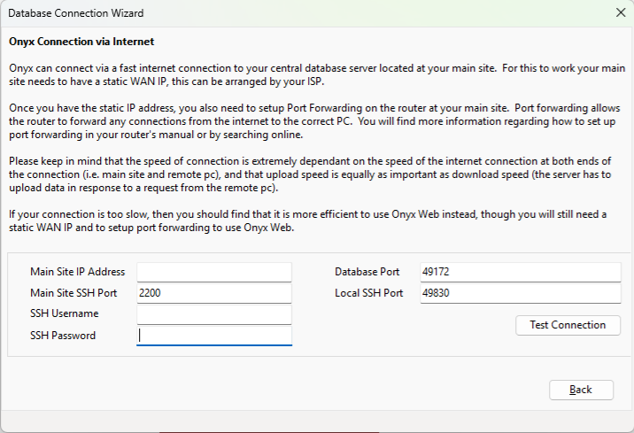This screenshot has width=634, height=433.
Task: Select the SSH Username text box
Action: (x=213, y=314)
